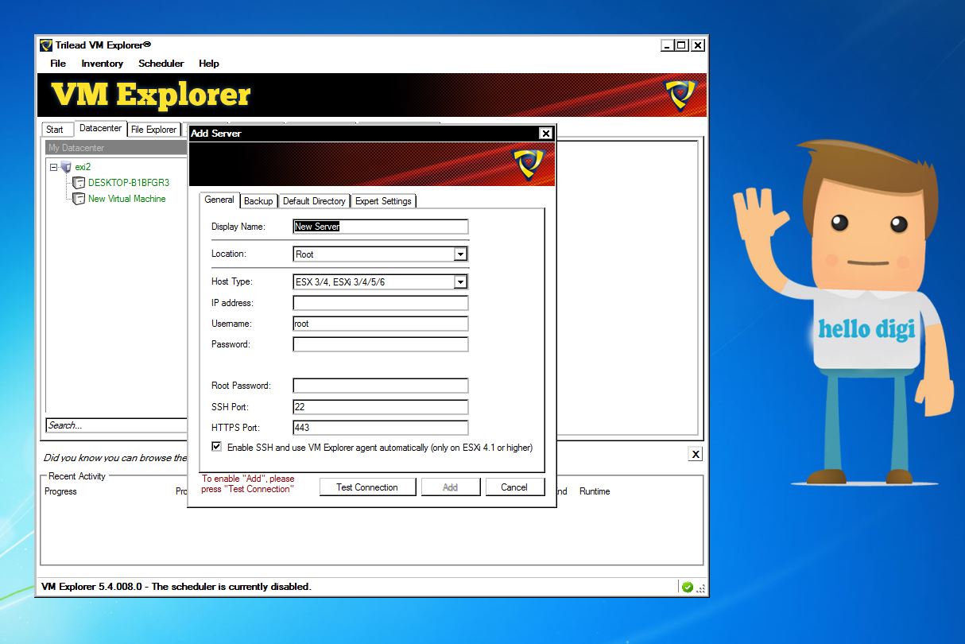Click the Test Connection button

(x=367, y=487)
